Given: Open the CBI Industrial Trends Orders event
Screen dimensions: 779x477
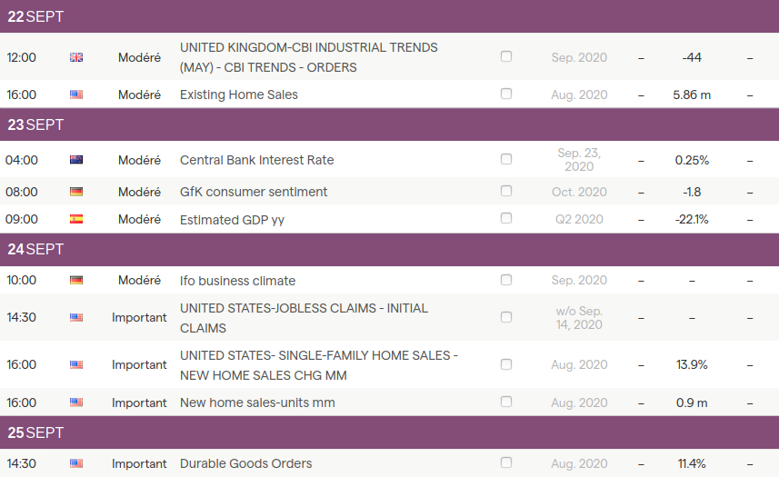Looking at the screenshot, I should pyautogui.click(x=308, y=57).
